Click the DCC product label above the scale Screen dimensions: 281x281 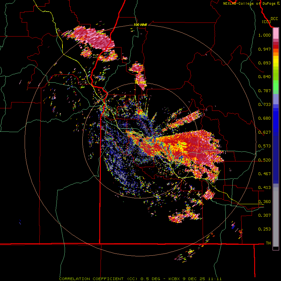(x=274, y=19)
